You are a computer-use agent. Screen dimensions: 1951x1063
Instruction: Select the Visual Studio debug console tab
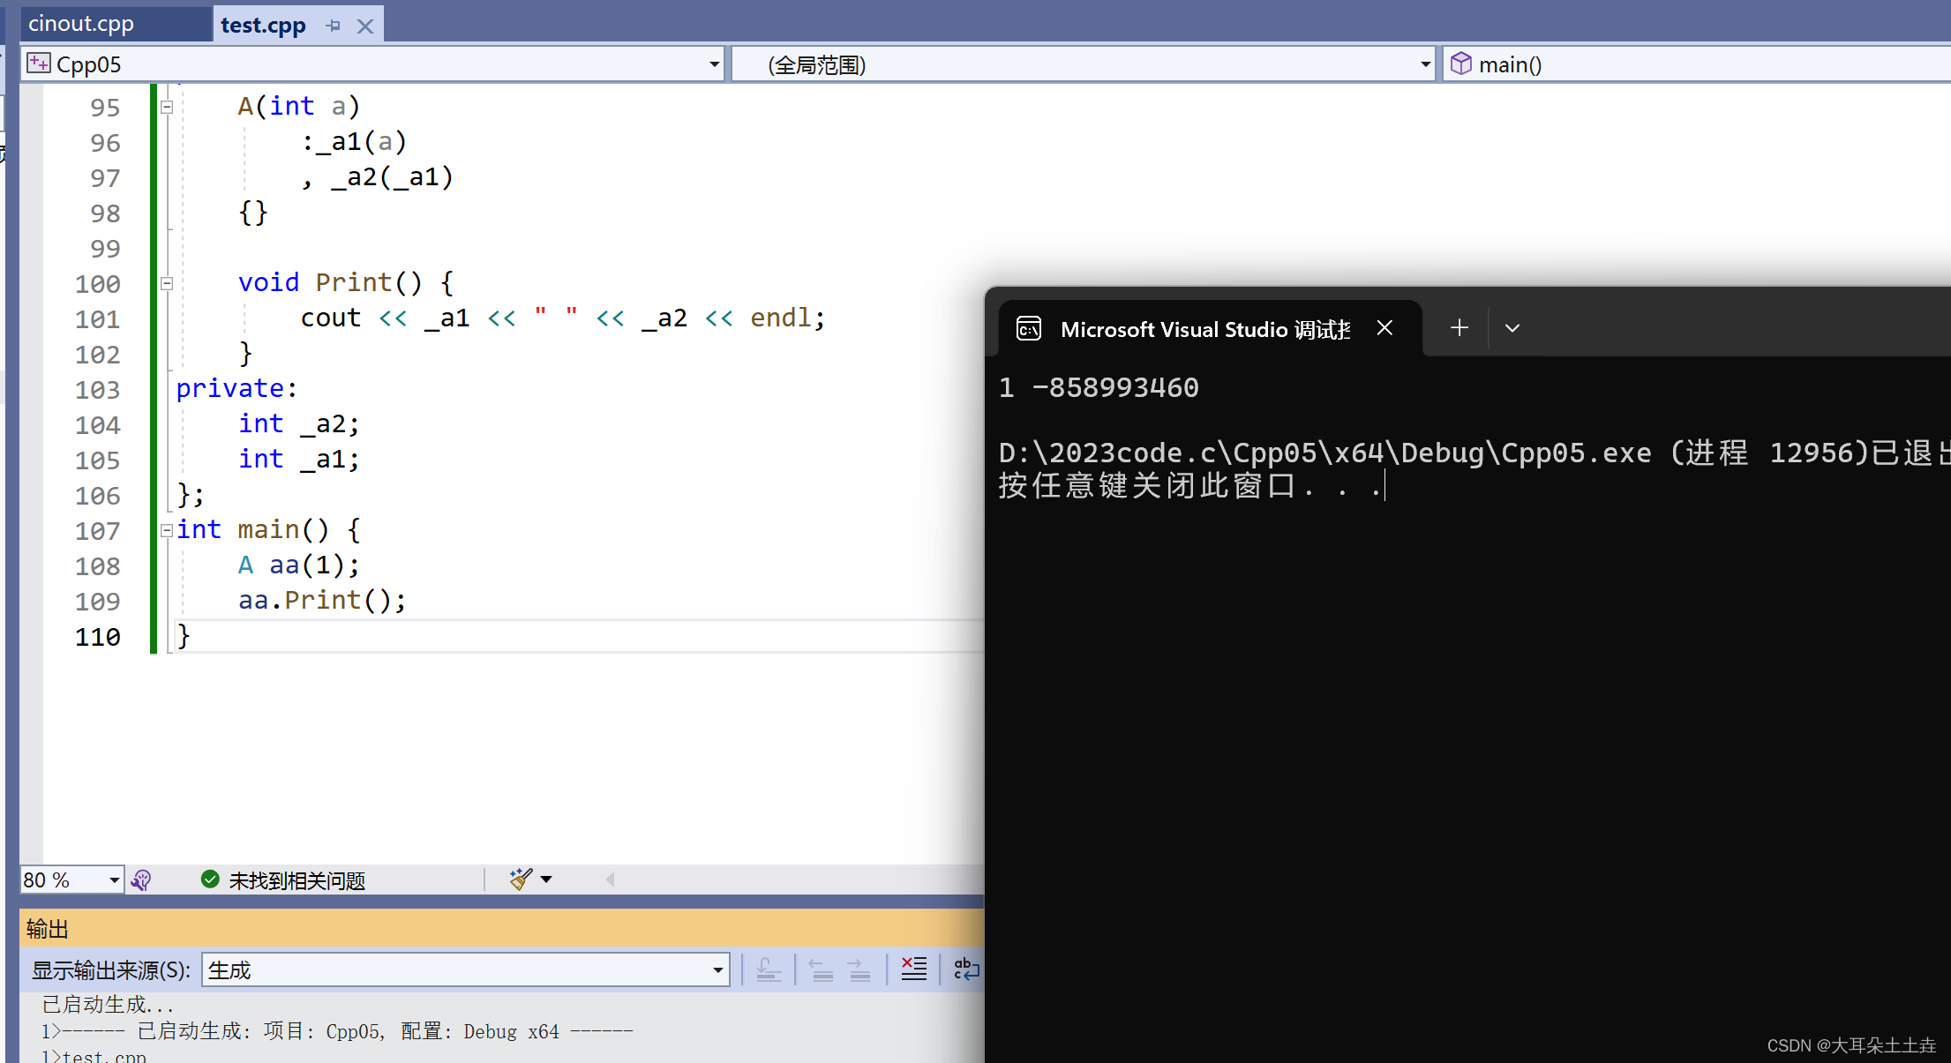[x=1204, y=329]
